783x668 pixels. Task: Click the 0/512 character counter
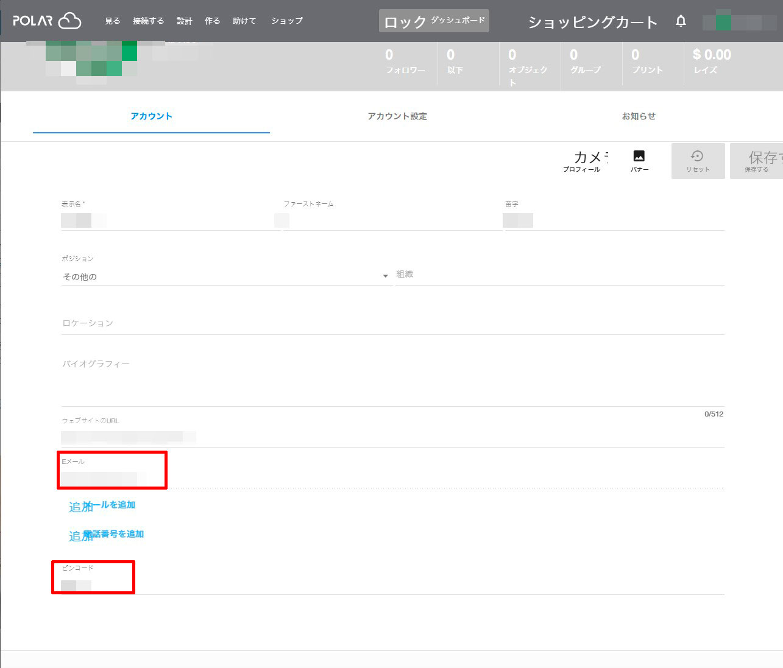click(714, 414)
